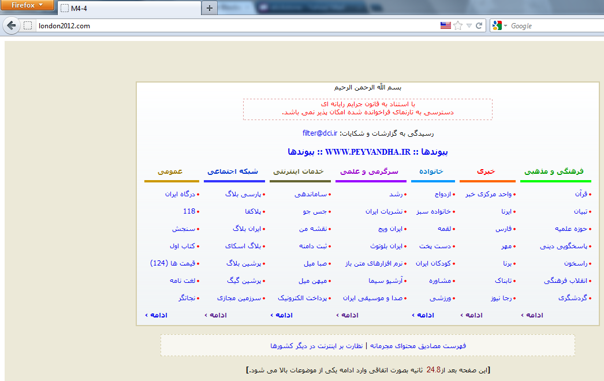This screenshot has width=604, height=381.
Task: Open the فهرست مصادیق محتوای مجرمانه link
Action: click(x=418, y=346)
